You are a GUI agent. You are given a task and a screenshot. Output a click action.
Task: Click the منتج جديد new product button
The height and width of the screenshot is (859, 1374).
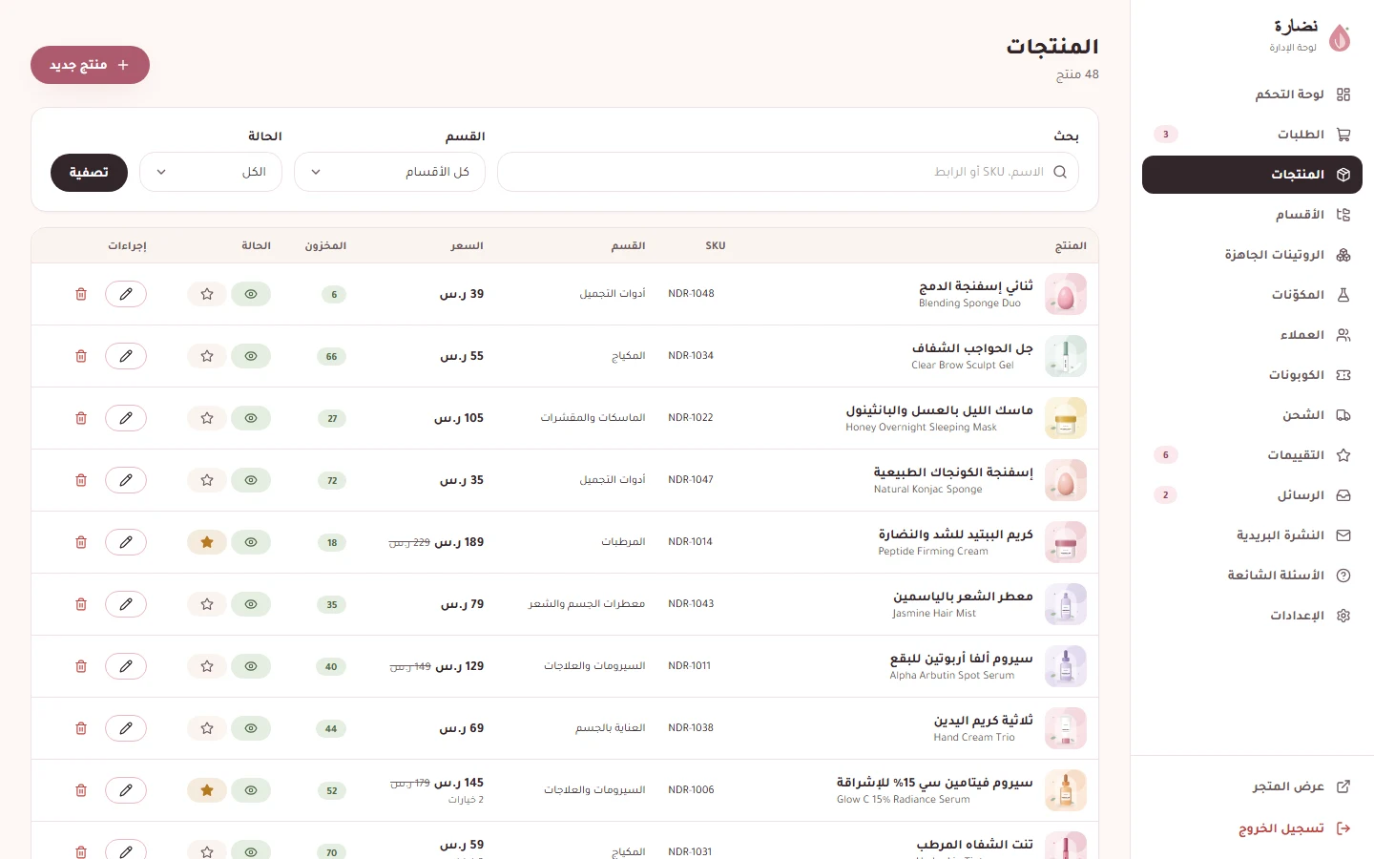pos(90,65)
